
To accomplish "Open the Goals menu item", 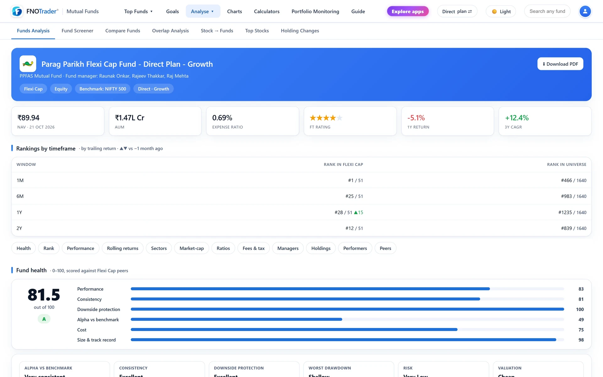I will (x=172, y=11).
